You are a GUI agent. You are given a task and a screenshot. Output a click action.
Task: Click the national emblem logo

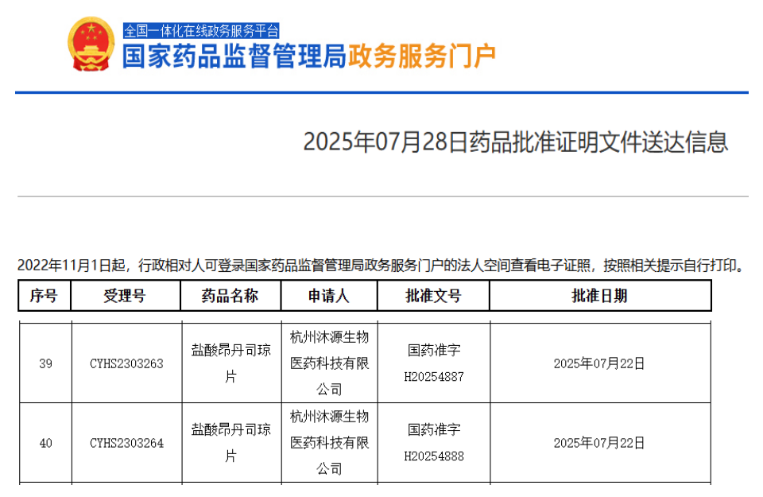[91, 45]
